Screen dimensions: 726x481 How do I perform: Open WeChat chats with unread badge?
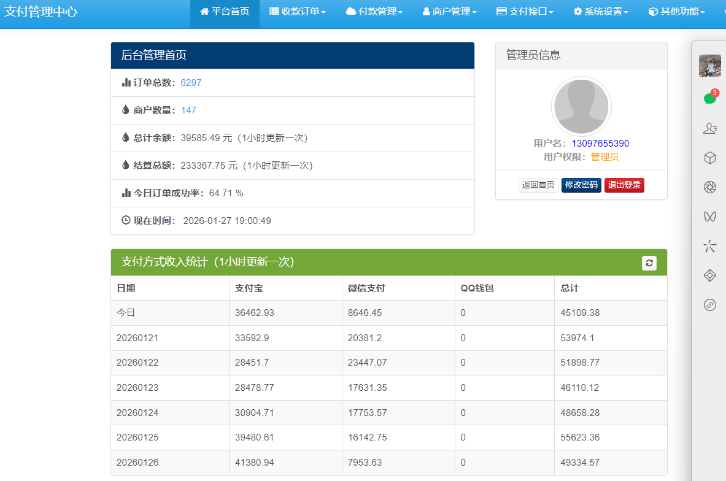710,98
